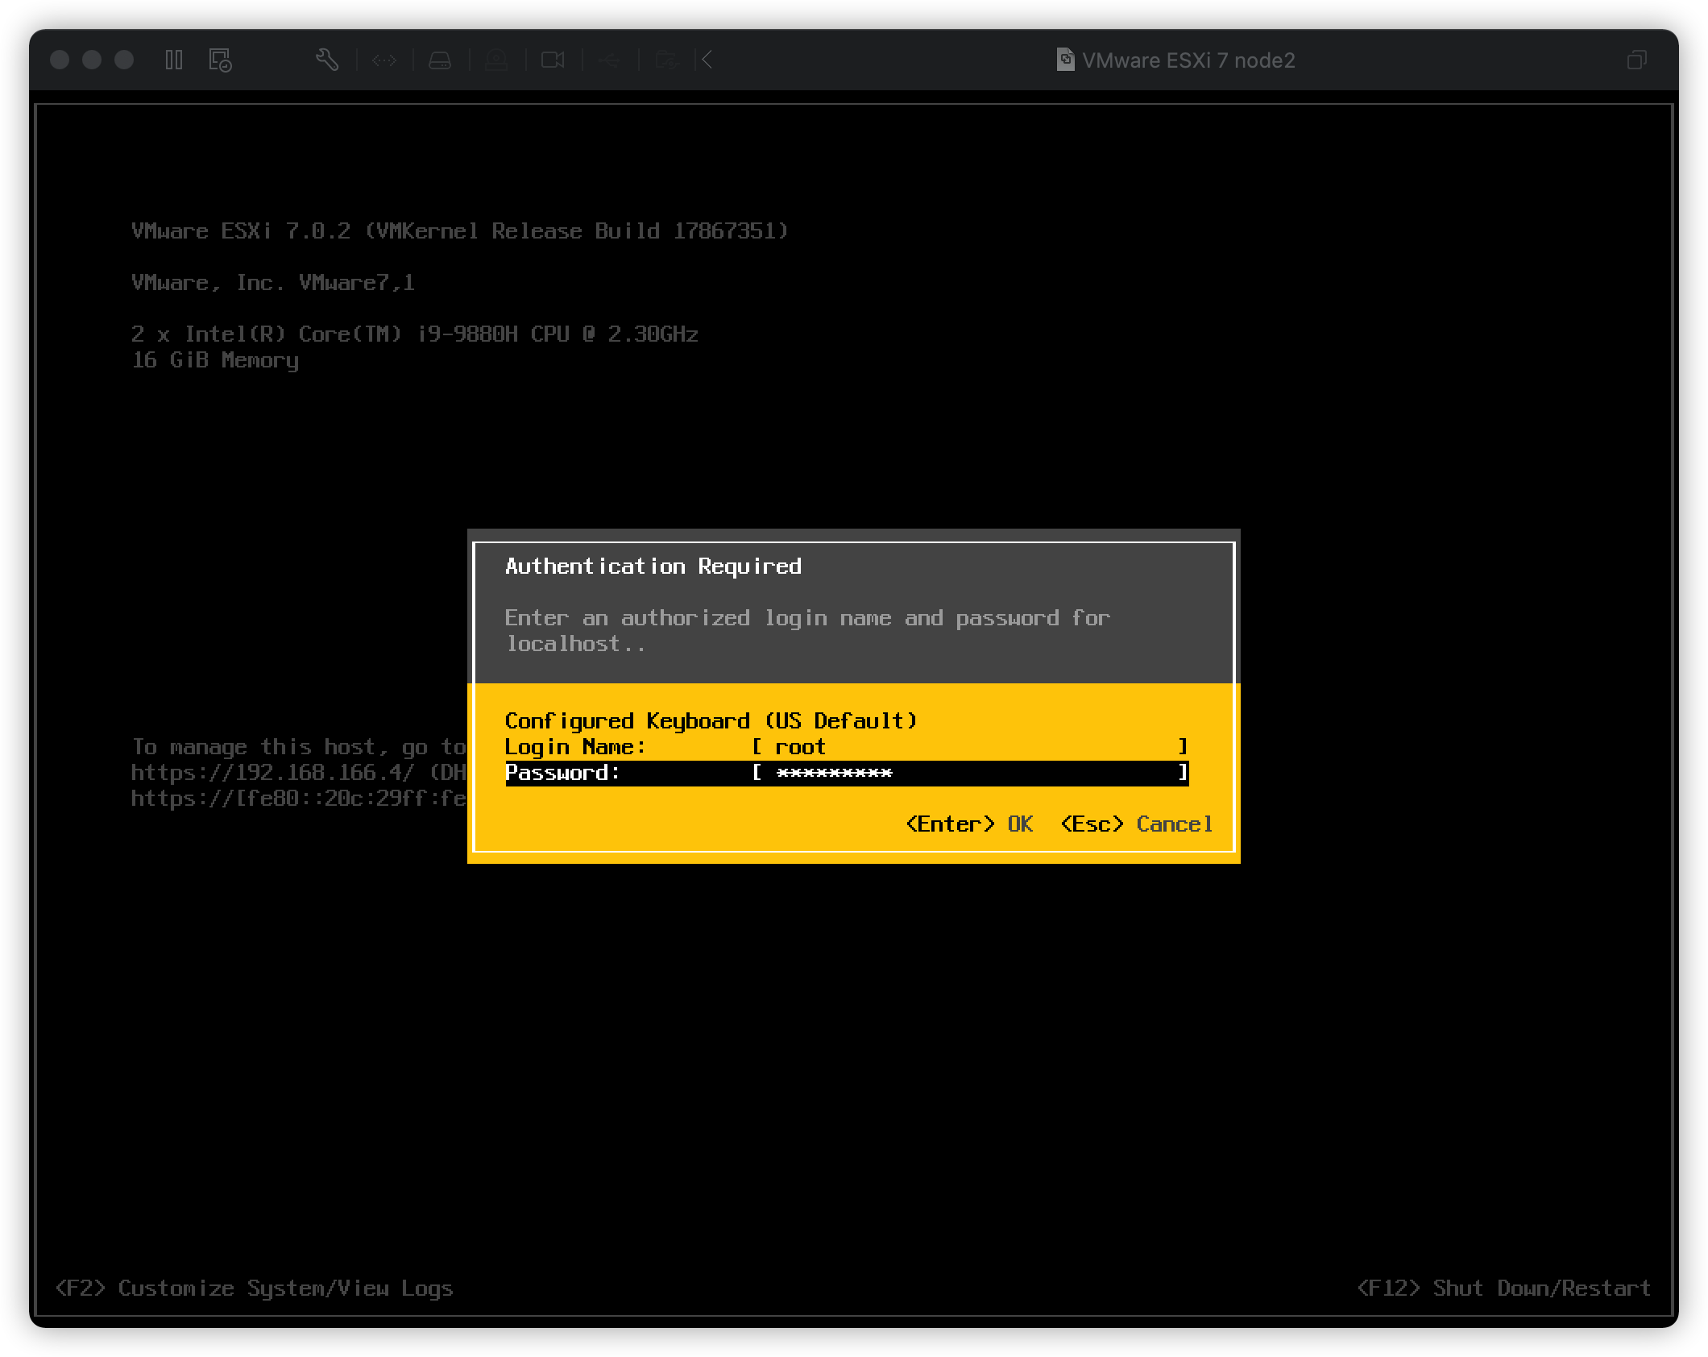Screen dimensions: 1708x1357
Task: Start video capture with the camcorder icon
Action: (x=553, y=60)
